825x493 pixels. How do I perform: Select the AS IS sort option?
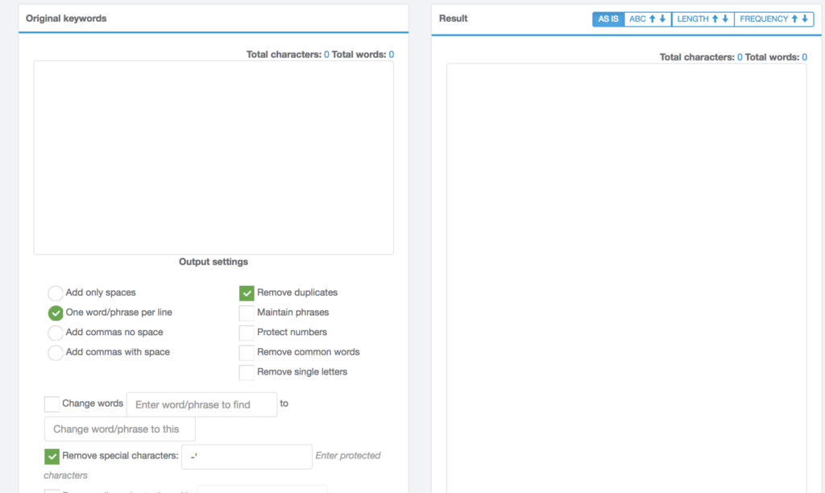[608, 19]
